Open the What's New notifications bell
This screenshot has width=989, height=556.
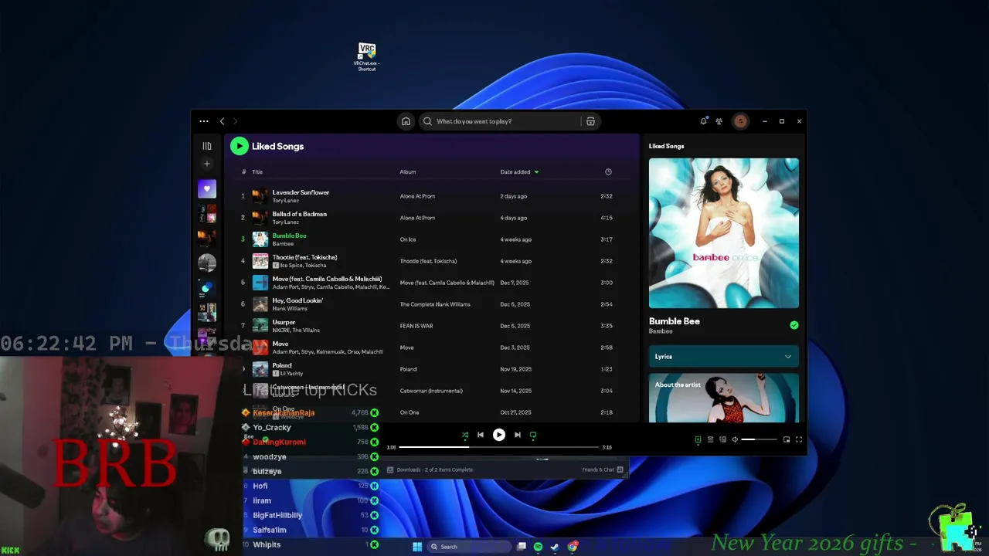point(703,121)
